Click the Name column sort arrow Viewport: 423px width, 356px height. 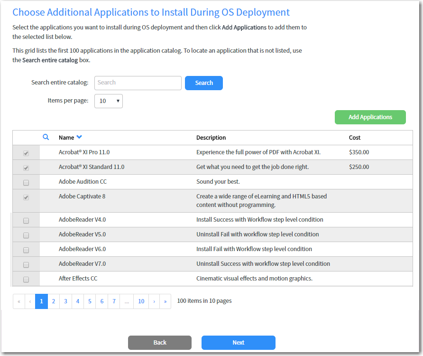coord(79,137)
